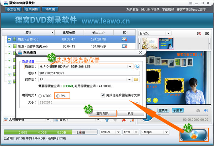Click the yellow round button in menu preview
Image resolution: width=214 pixels, height=146 pixels.
[155, 100]
